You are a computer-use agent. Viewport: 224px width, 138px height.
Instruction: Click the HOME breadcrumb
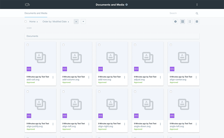click(x=29, y=28)
